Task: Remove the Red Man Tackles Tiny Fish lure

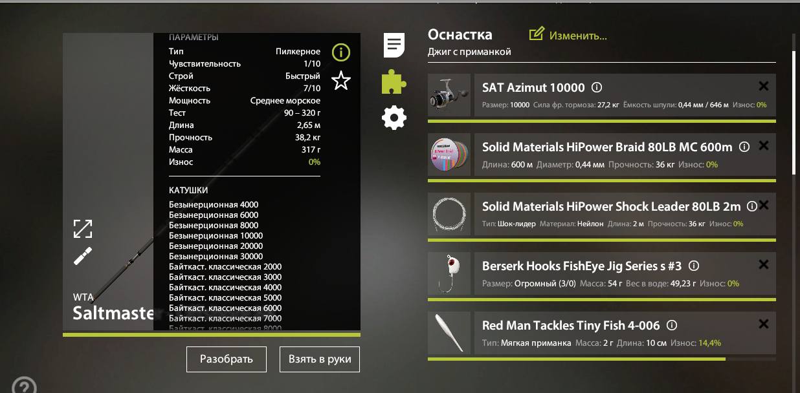Action: (x=764, y=324)
